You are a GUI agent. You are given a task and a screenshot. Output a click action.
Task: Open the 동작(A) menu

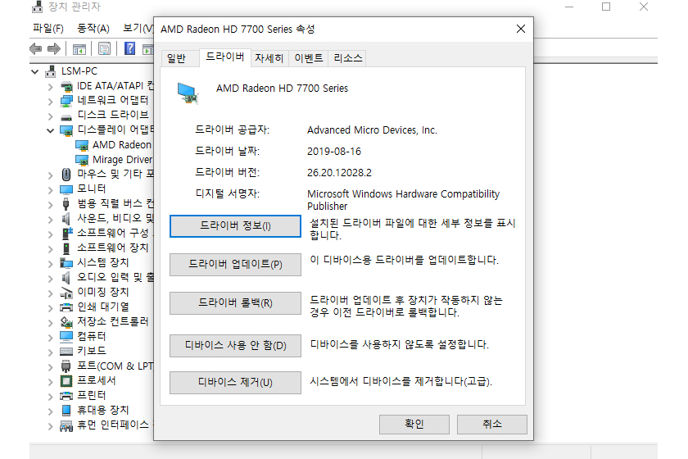click(x=93, y=29)
